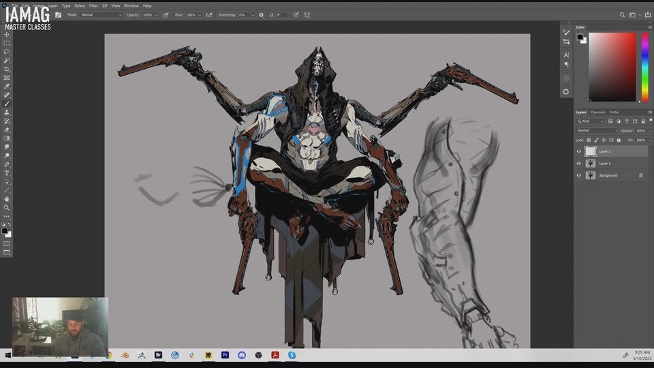Select the Move tool
The width and height of the screenshot is (654, 368).
point(7,34)
